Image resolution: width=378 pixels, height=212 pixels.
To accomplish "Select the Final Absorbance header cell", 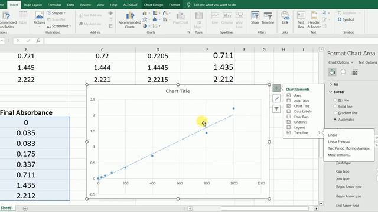I will (26, 112).
